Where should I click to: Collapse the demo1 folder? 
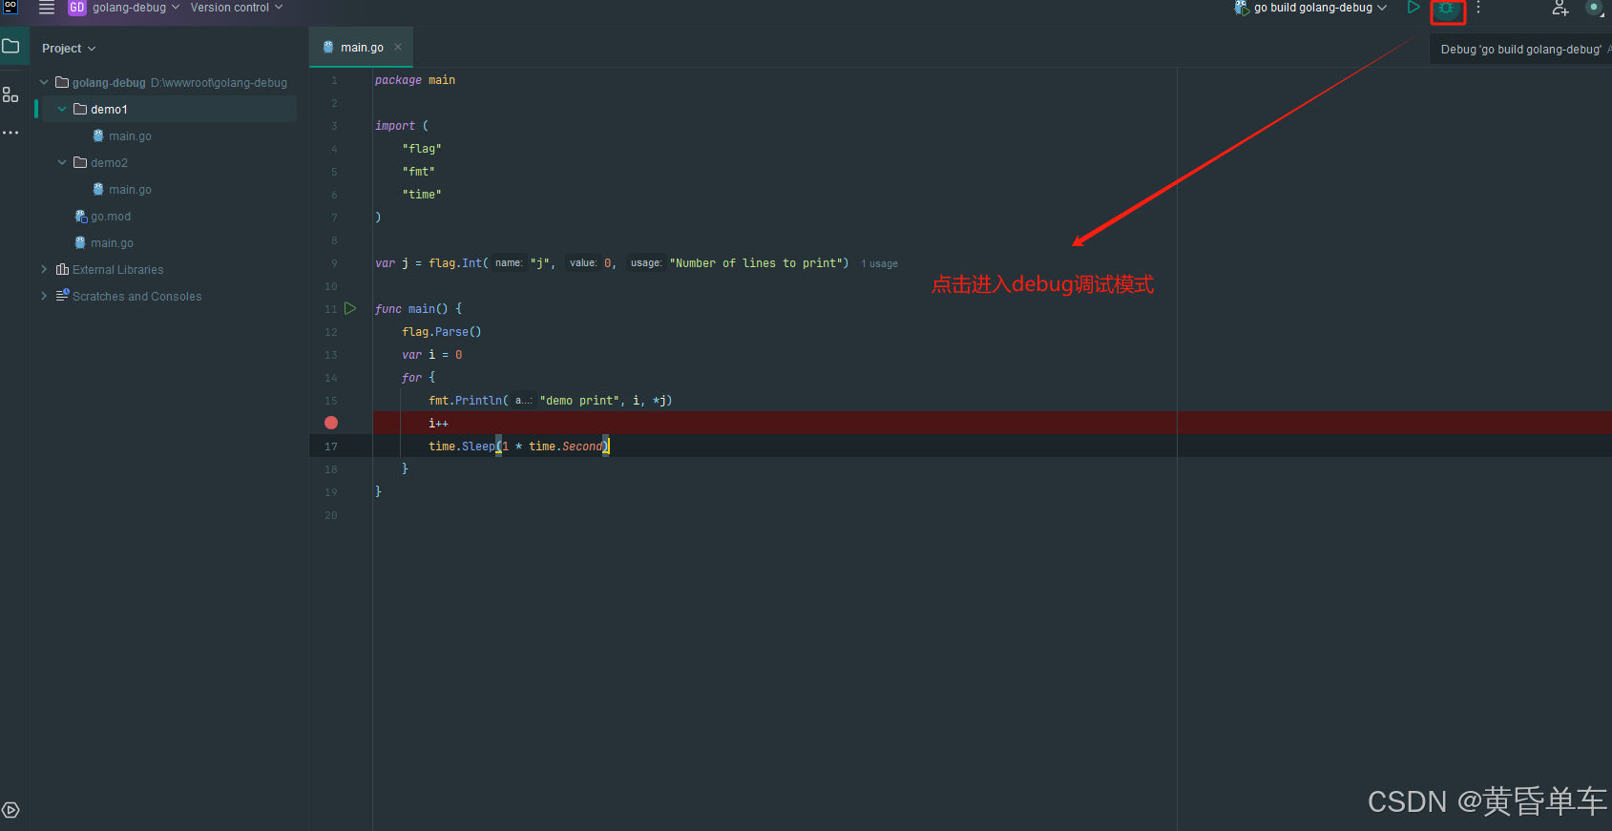tap(62, 110)
